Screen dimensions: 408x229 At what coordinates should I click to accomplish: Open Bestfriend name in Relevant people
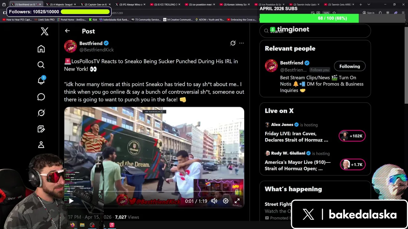[292, 63]
